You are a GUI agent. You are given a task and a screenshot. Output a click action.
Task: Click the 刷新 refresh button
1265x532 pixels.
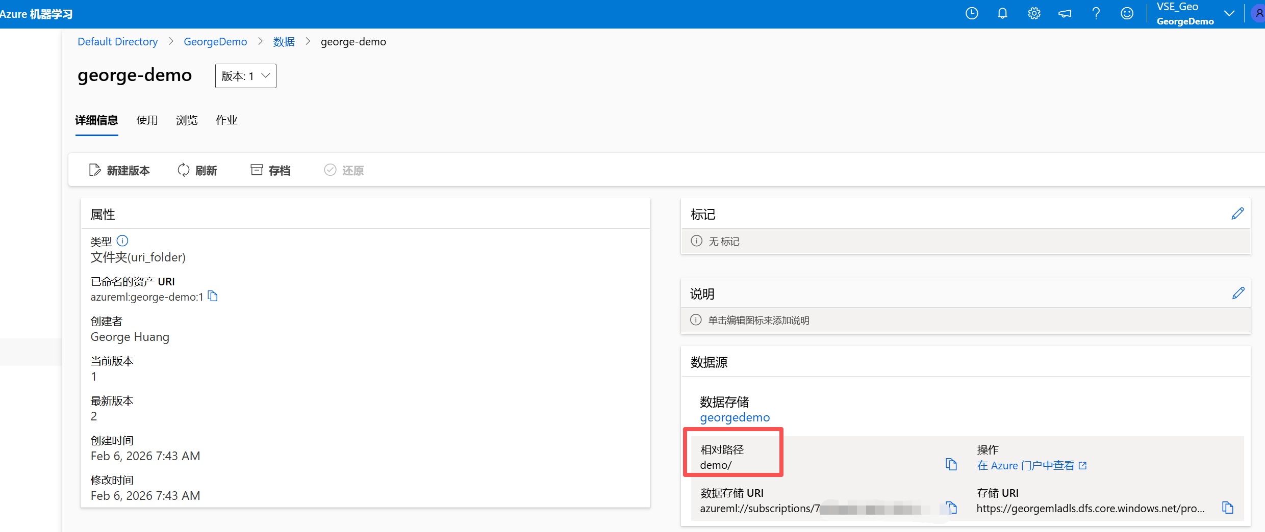tap(197, 170)
